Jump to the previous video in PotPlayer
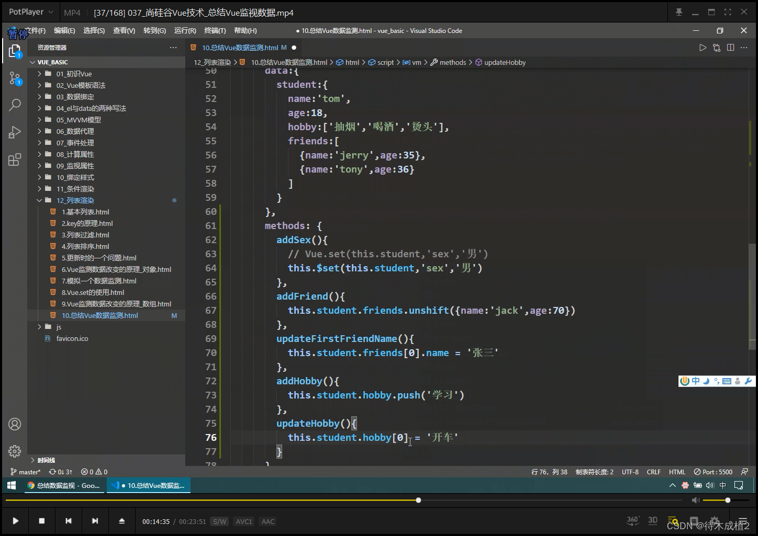The image size is (758, 536). 69,521
